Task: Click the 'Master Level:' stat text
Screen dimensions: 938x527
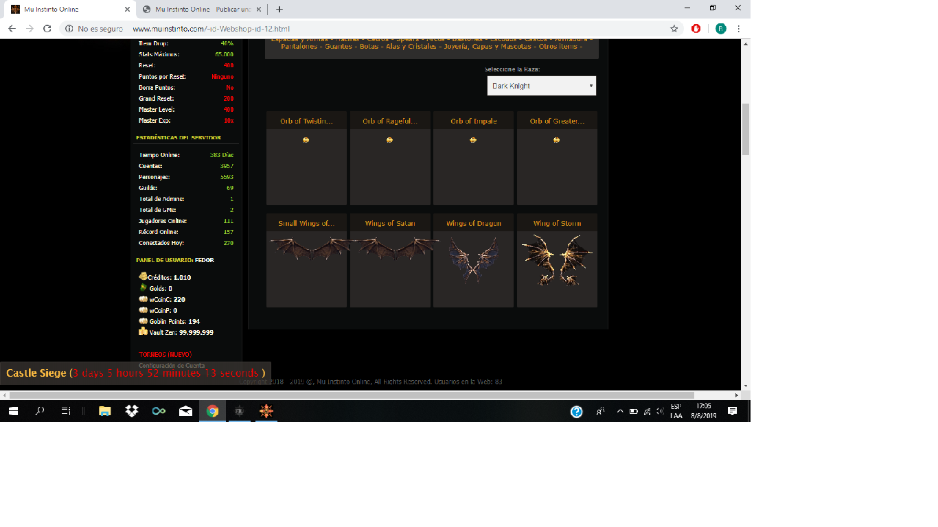Action: pyautogui.click(x=157, y=110)
